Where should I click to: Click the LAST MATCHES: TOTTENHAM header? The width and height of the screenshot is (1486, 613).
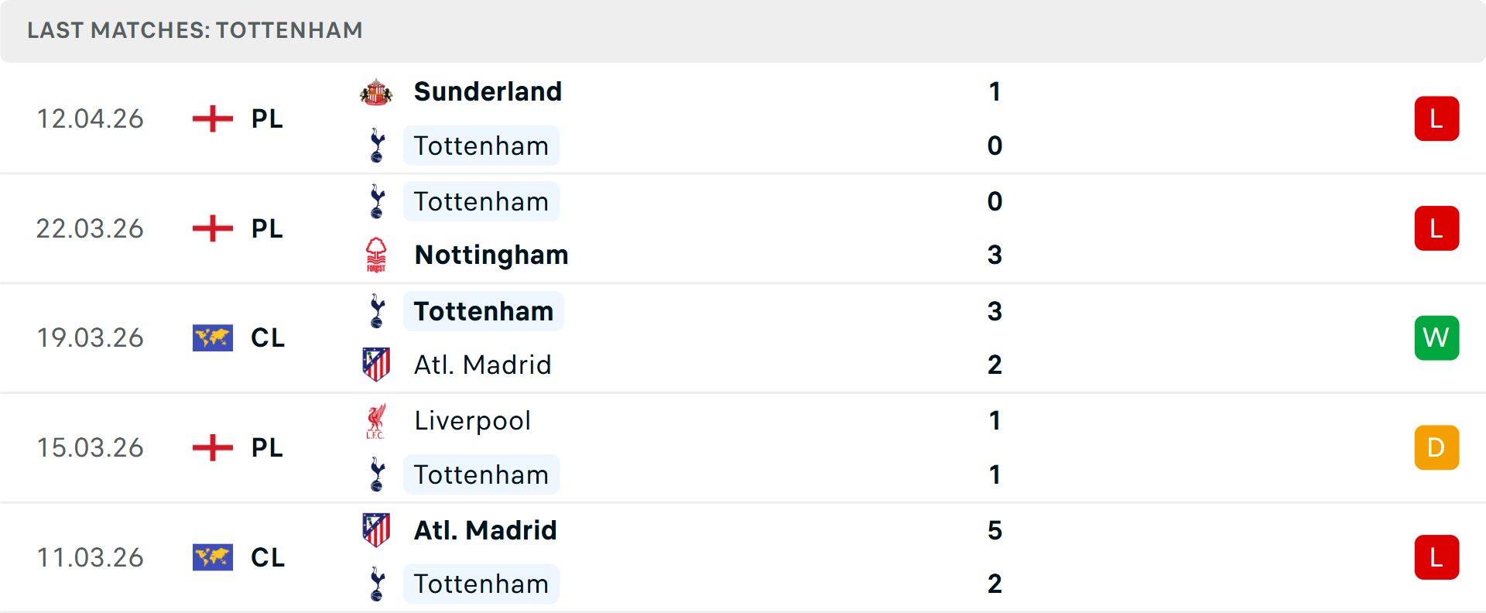(194, 30)
